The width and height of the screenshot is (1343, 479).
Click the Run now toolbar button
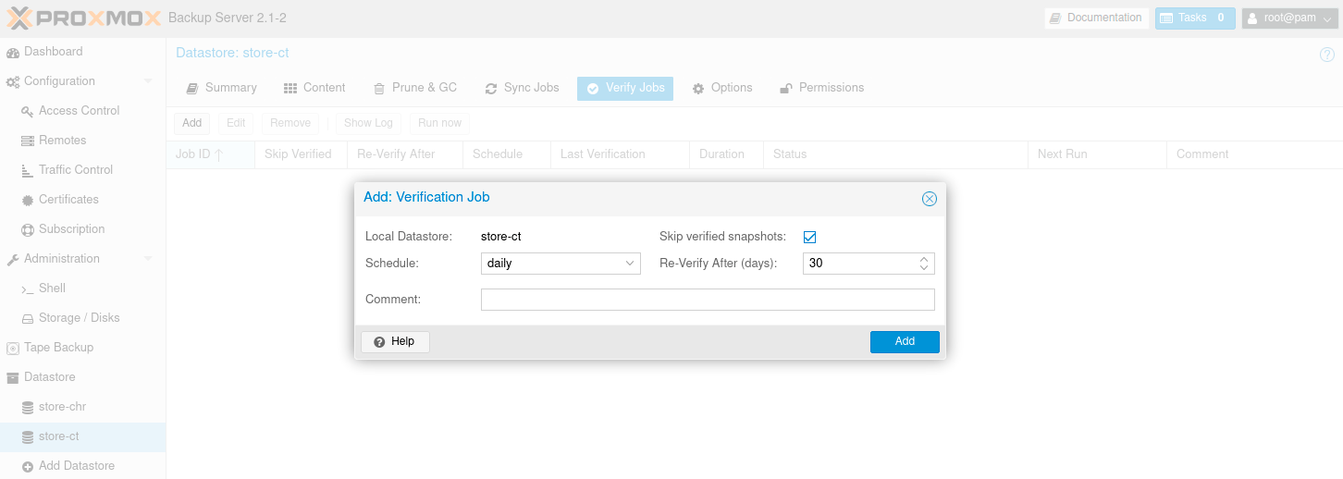pos(439,123)
